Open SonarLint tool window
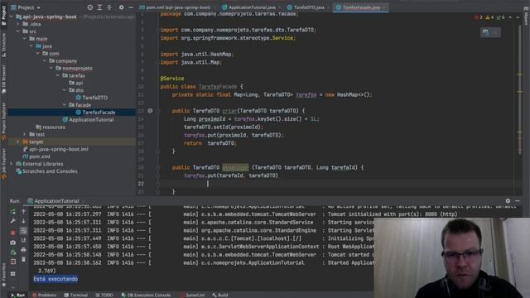This screenshot has width=530, height=298. pyautogui.click(x=192, y=295)
